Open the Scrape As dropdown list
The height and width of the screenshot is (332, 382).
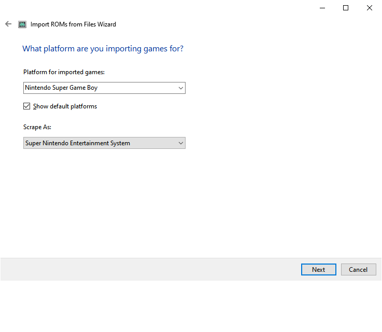(x=104, y=143)
